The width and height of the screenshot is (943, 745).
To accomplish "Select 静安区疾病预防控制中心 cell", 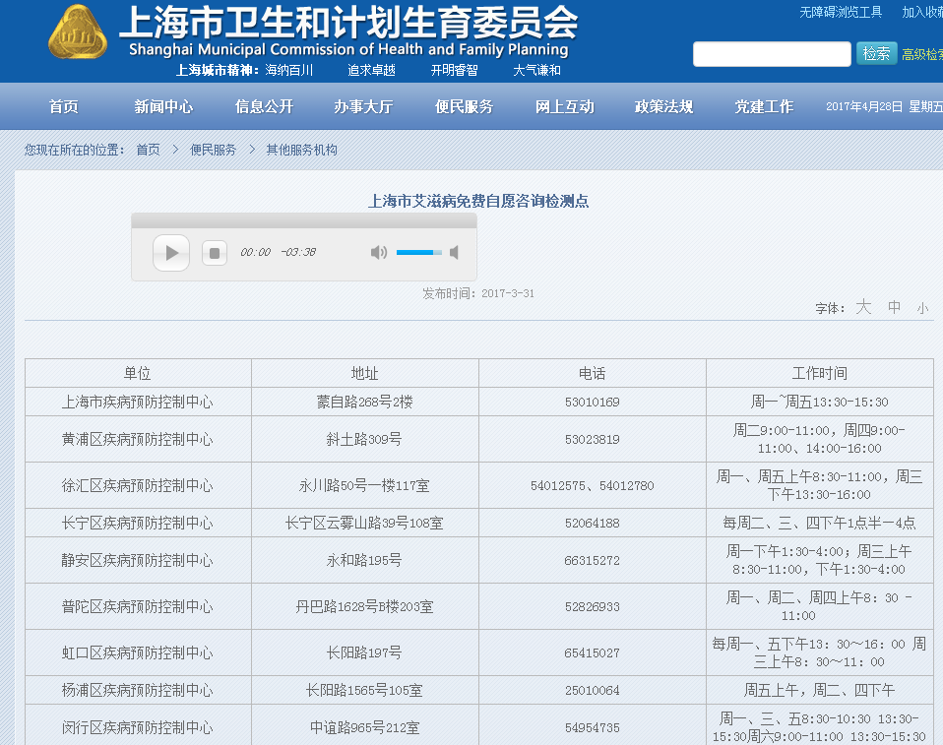I will (x=138, y=560).
